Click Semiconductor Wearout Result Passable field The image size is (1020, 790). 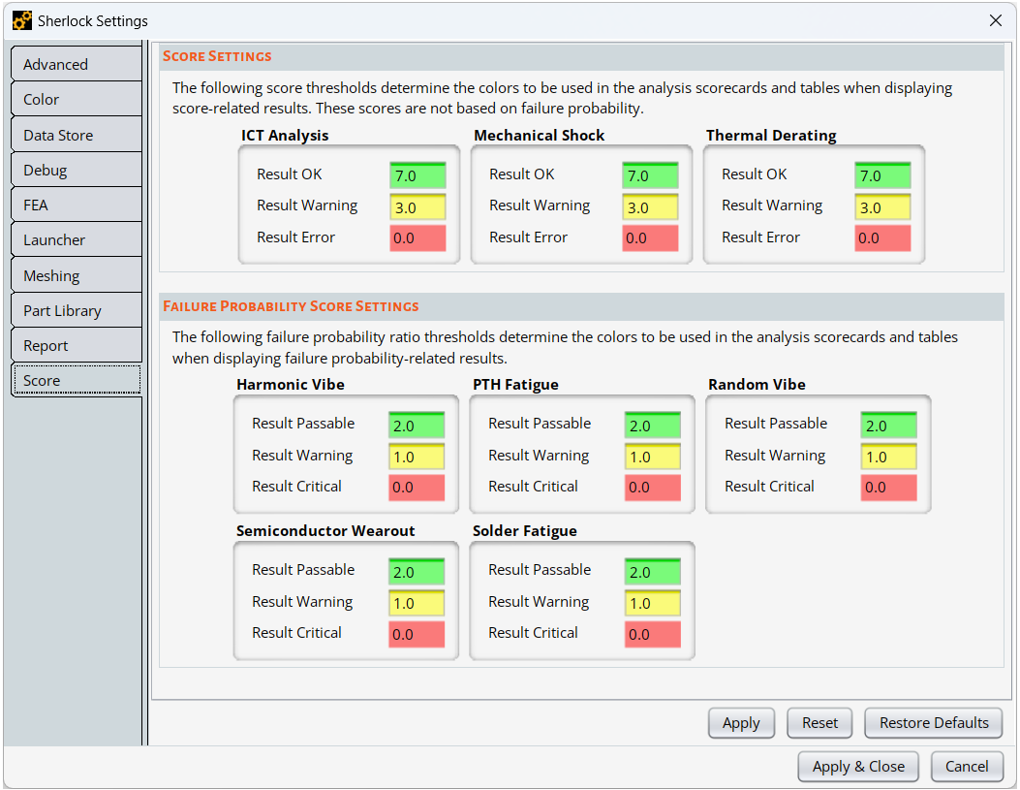click(417, 572)
